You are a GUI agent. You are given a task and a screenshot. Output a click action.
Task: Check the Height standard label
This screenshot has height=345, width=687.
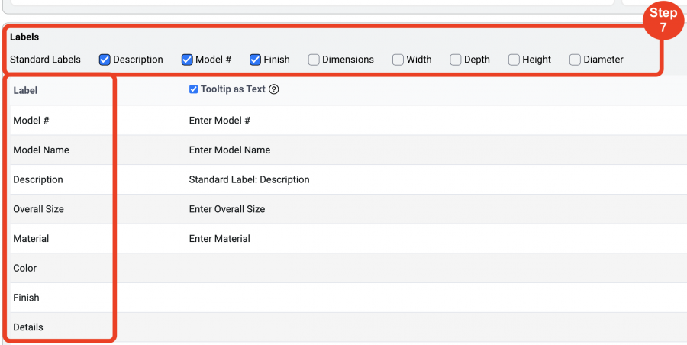(514, 60)
